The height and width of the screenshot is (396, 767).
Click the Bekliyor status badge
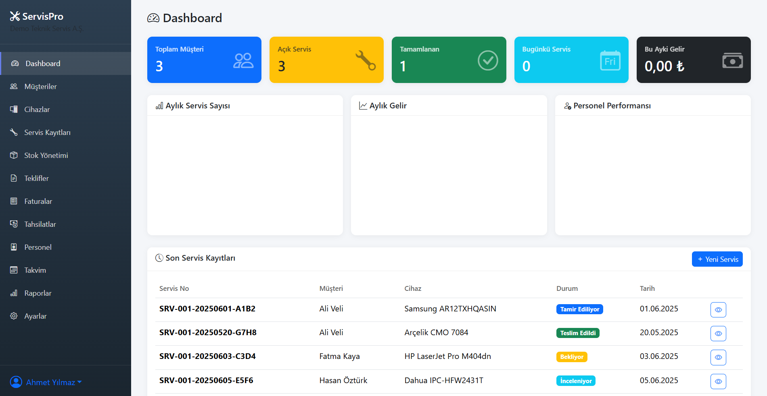(572, 357)
